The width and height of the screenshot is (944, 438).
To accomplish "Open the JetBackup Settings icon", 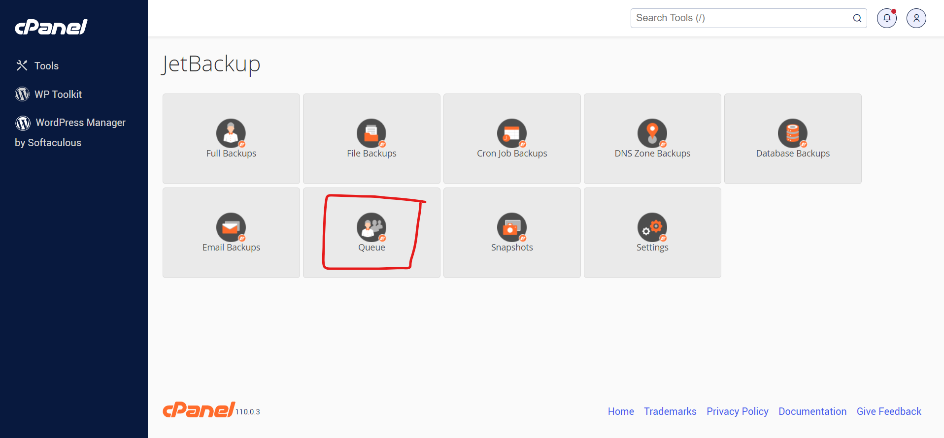I will click(652, 227).
